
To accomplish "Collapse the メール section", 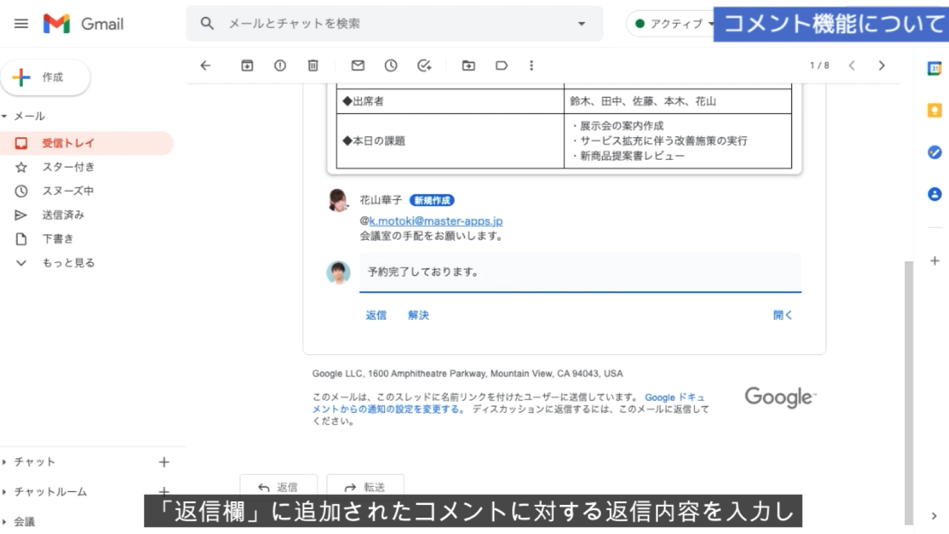I will (5, 116).
